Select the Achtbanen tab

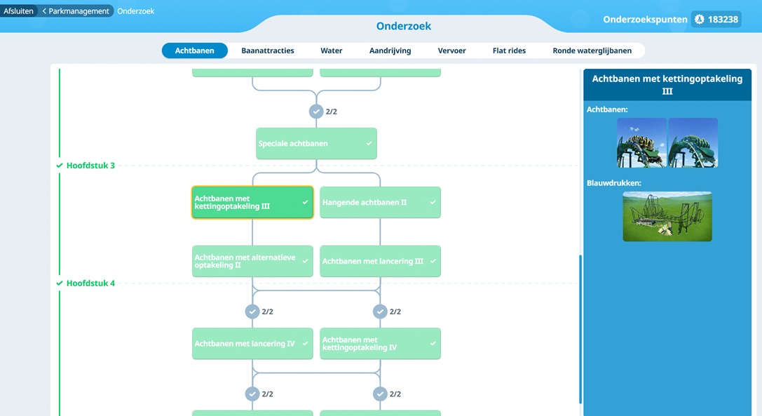coord(194,51)
